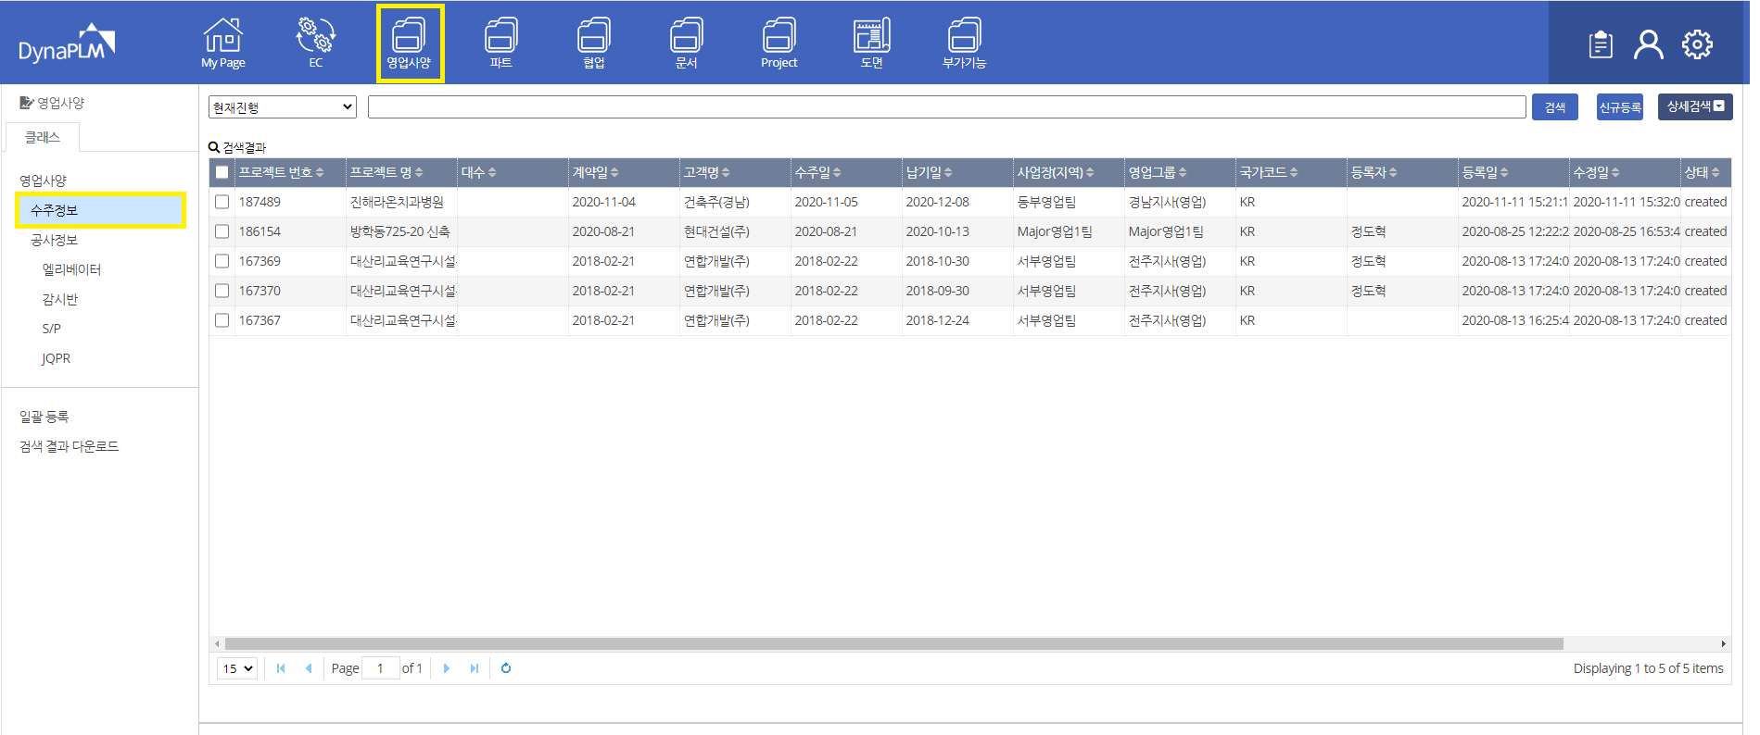Viewport: 1760px width, 735px height.
Task: Refresh the search results grid
Action: [506, 668]
